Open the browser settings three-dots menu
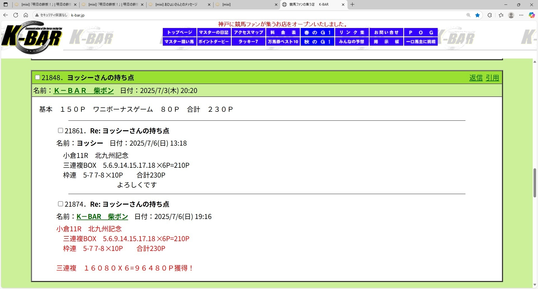 [521, 15]
